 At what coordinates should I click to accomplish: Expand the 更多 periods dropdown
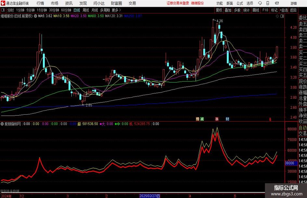[117, 10]
